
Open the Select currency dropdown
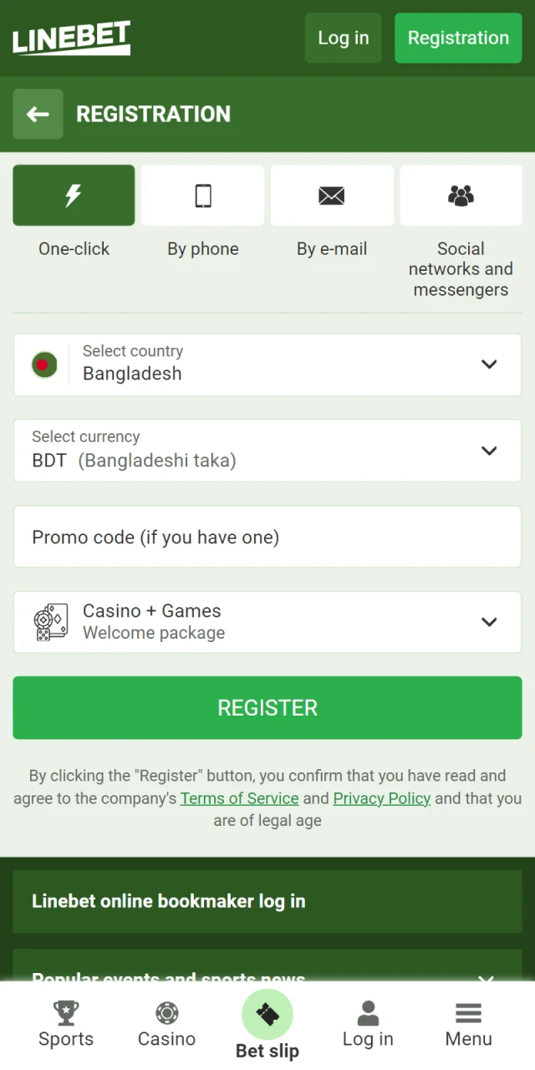click(489, 451)
